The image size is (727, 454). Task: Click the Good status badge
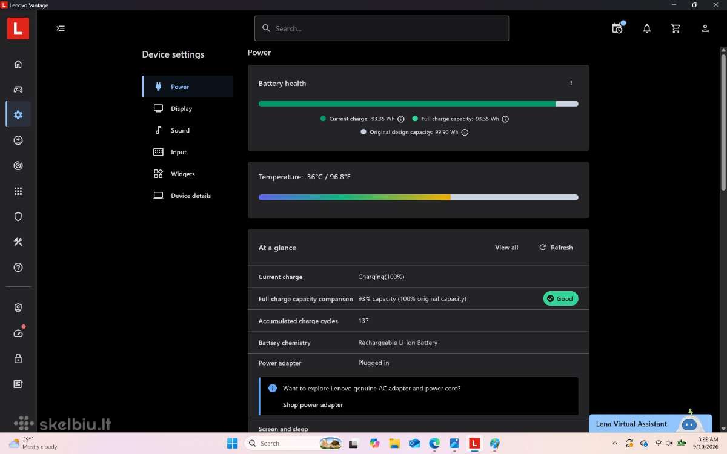560,298
